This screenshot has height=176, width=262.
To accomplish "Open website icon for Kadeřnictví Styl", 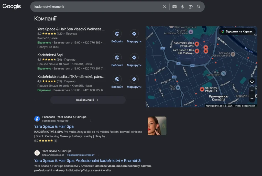I will 117,58.
